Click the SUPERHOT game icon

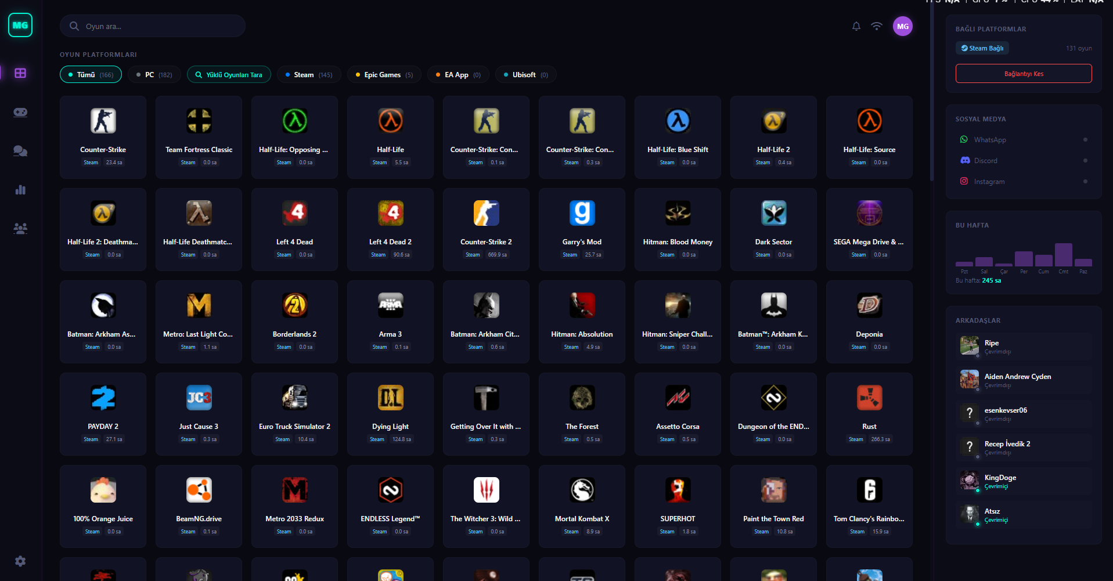tap(678, 490)
